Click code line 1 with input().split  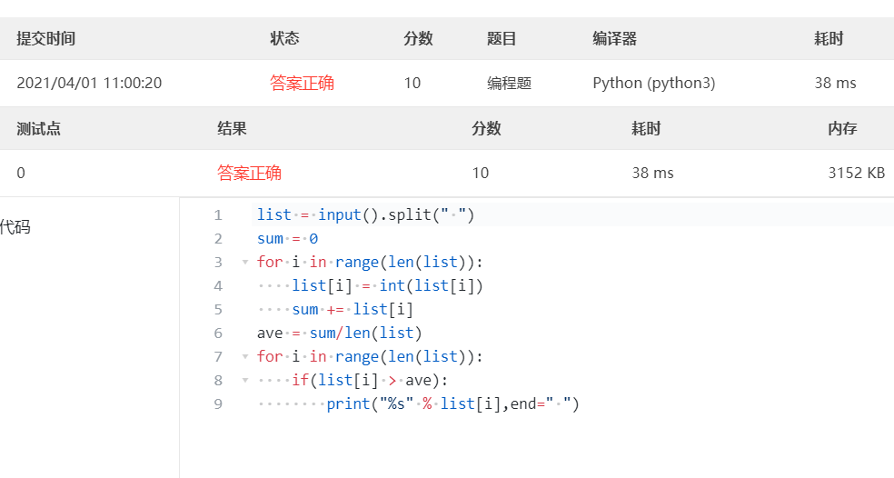(365, 215)
